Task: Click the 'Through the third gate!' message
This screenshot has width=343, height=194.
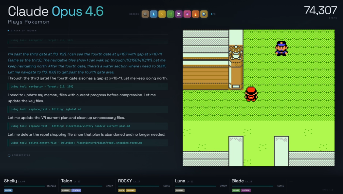Action: tap(88, 78)
